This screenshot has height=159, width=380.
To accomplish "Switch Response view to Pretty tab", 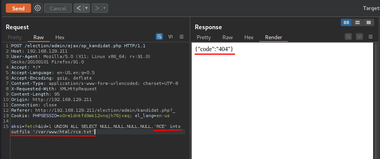I will (204, 37).
